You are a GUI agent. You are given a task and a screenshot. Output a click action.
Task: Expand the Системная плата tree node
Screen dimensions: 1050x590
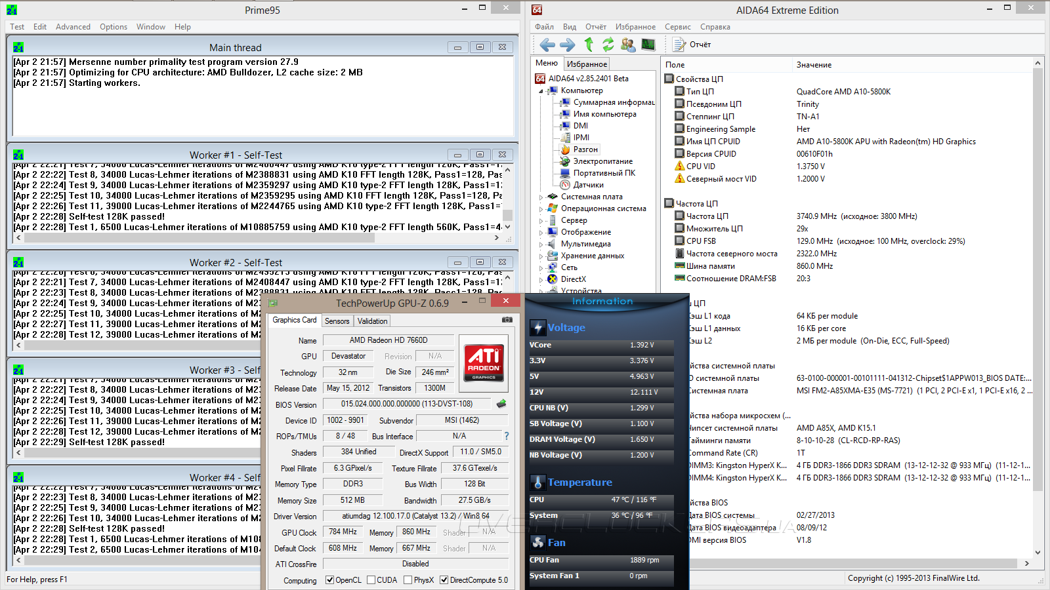coord(541,197)
